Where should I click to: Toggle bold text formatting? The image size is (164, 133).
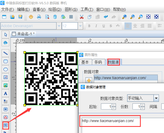(89, 26)
